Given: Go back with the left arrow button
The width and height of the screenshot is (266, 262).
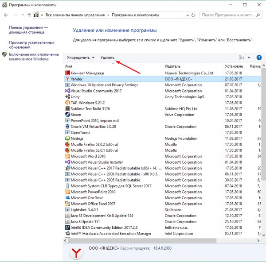Looking at the screenshot, I should coord(6,15).
